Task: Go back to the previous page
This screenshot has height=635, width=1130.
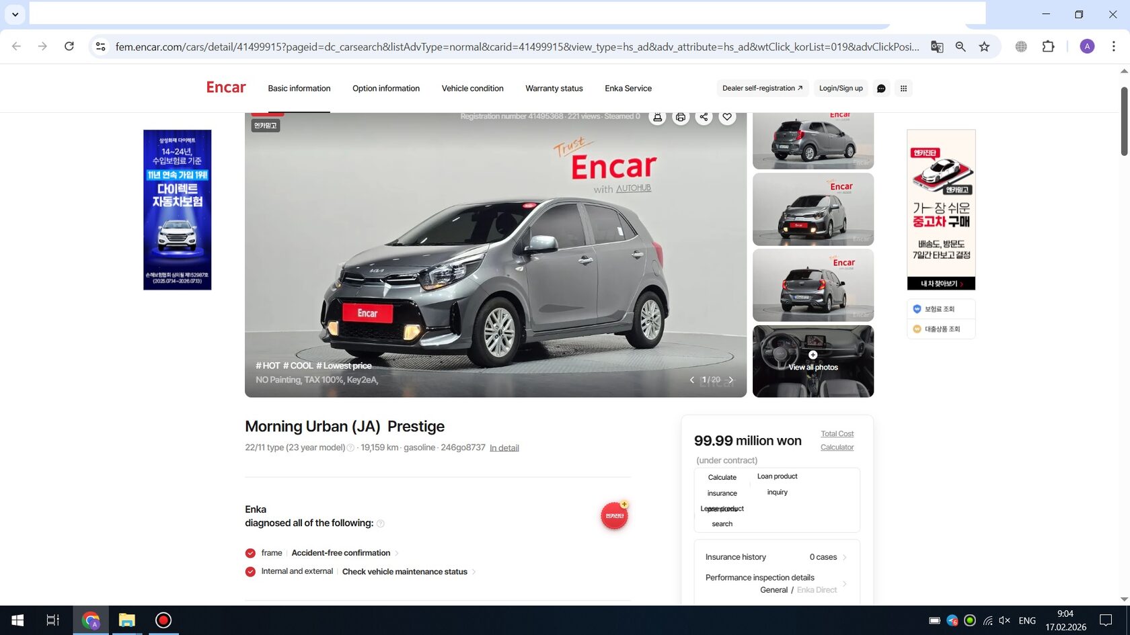Action: tap(17, 46)
